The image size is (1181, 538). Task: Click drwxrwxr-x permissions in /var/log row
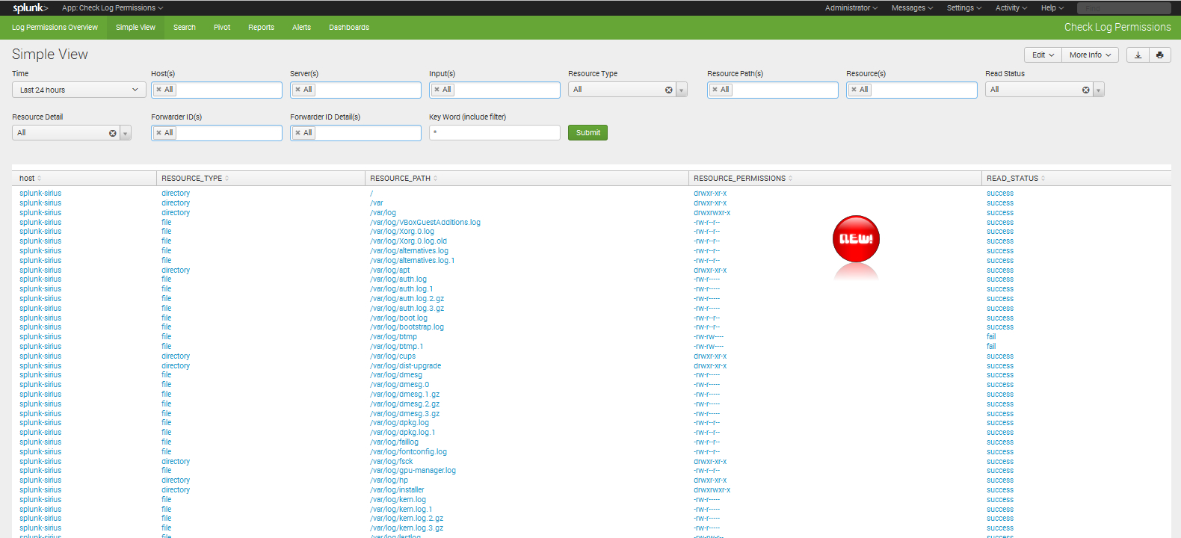712,213
